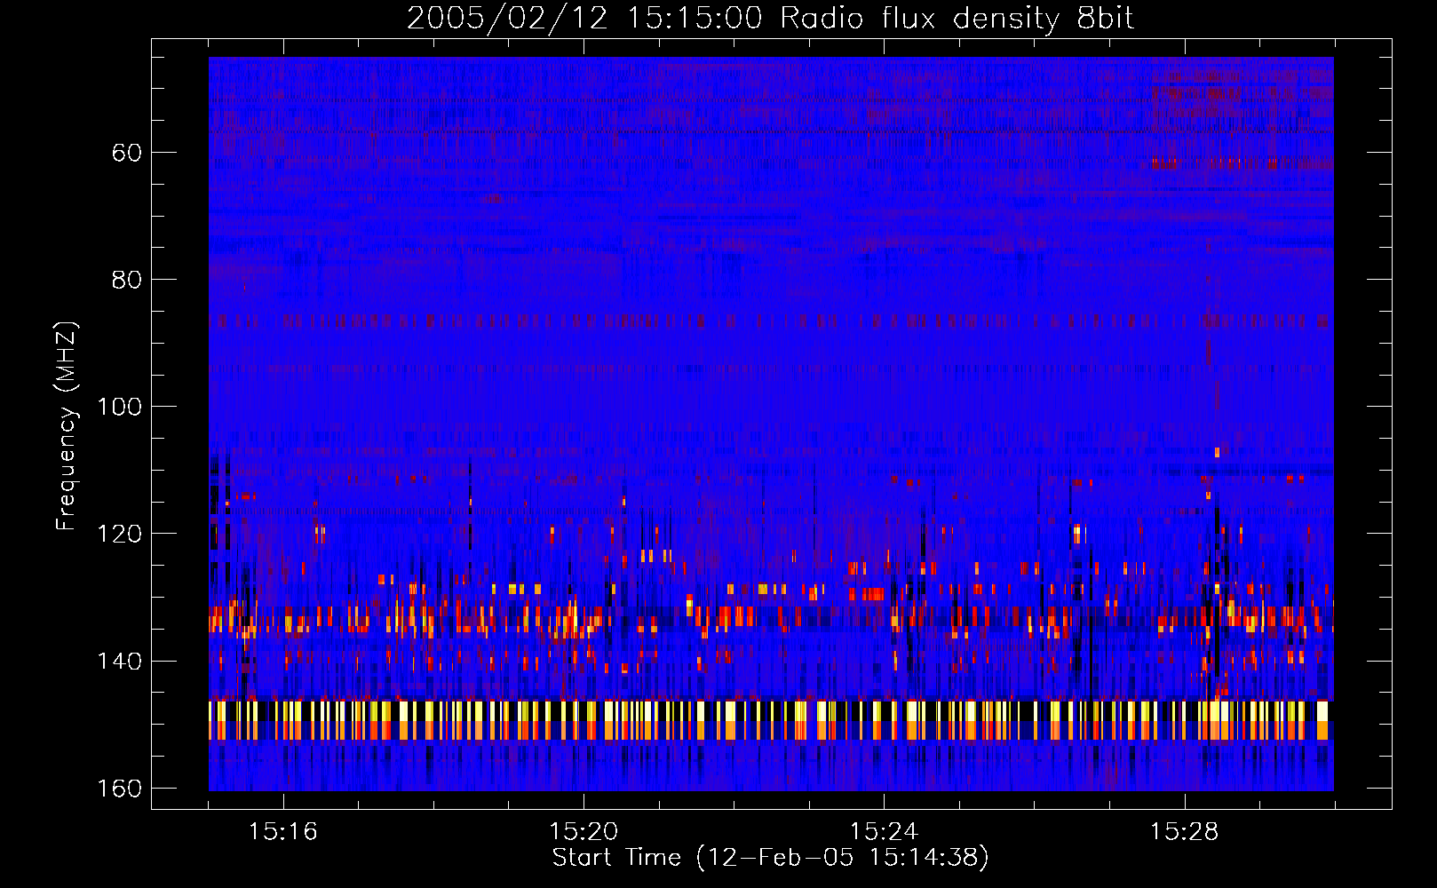
Task: Click the 140 frequency tick label
Action: (x=120, y=662)
